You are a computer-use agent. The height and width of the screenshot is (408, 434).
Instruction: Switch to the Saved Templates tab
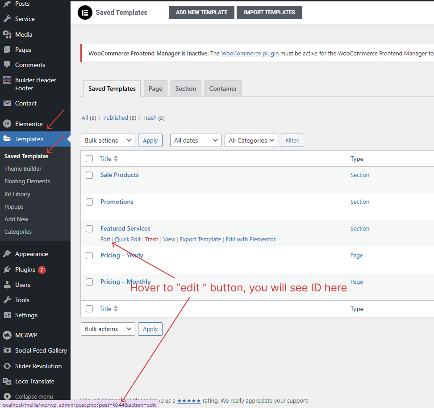[x=112, y=88]
